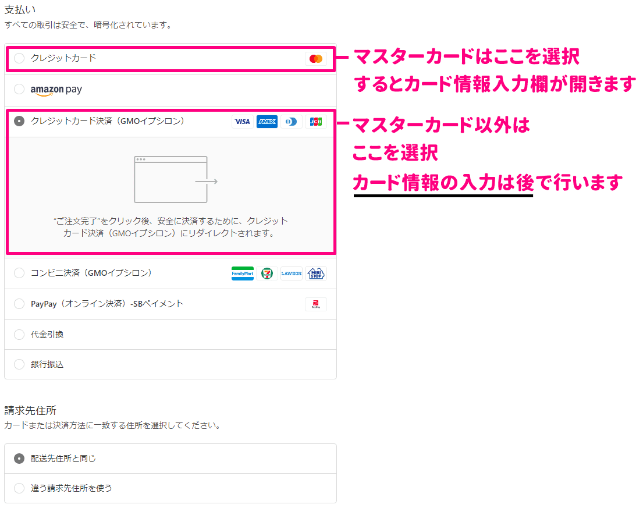Select the Amazon Pay radio button
This screenshot has height=508, width=636.
pos(19,89)
